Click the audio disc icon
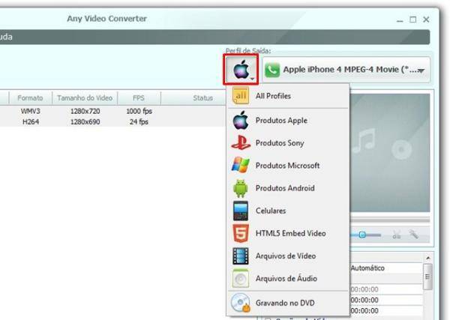 241,279
